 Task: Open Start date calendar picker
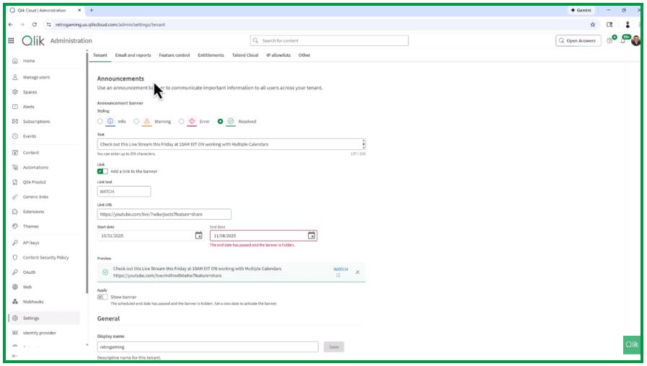click(199, 236)
